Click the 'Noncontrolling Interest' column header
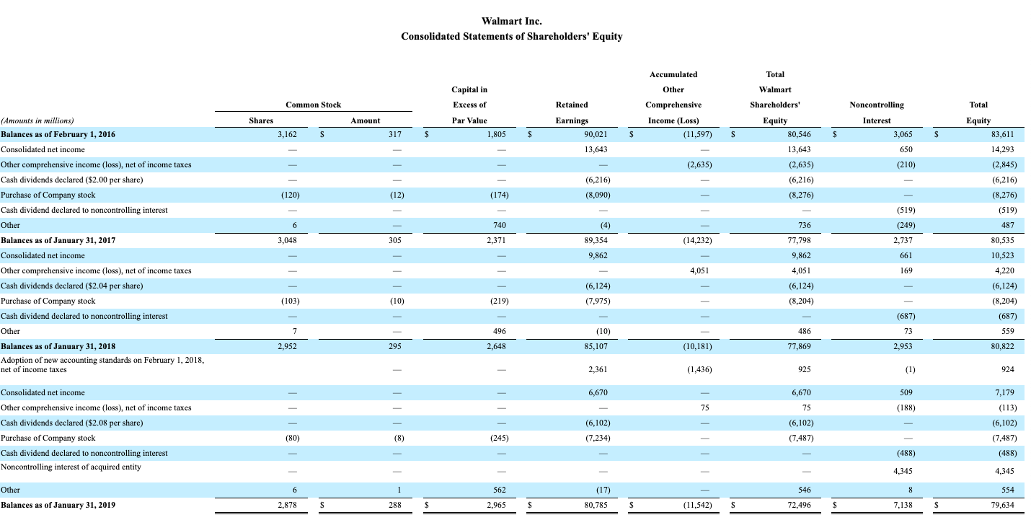This screenshot has width=1031, height=520. [x=877, y=113]
